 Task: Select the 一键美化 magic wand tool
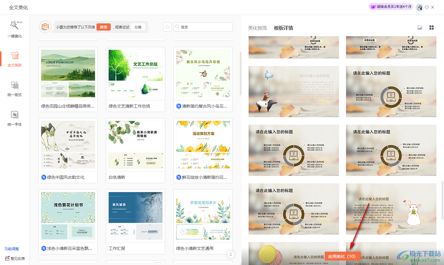tap(15, 29)
